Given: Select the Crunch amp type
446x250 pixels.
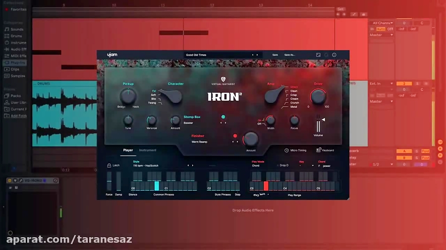Looking at the screenshot, I should coord(295,103).
